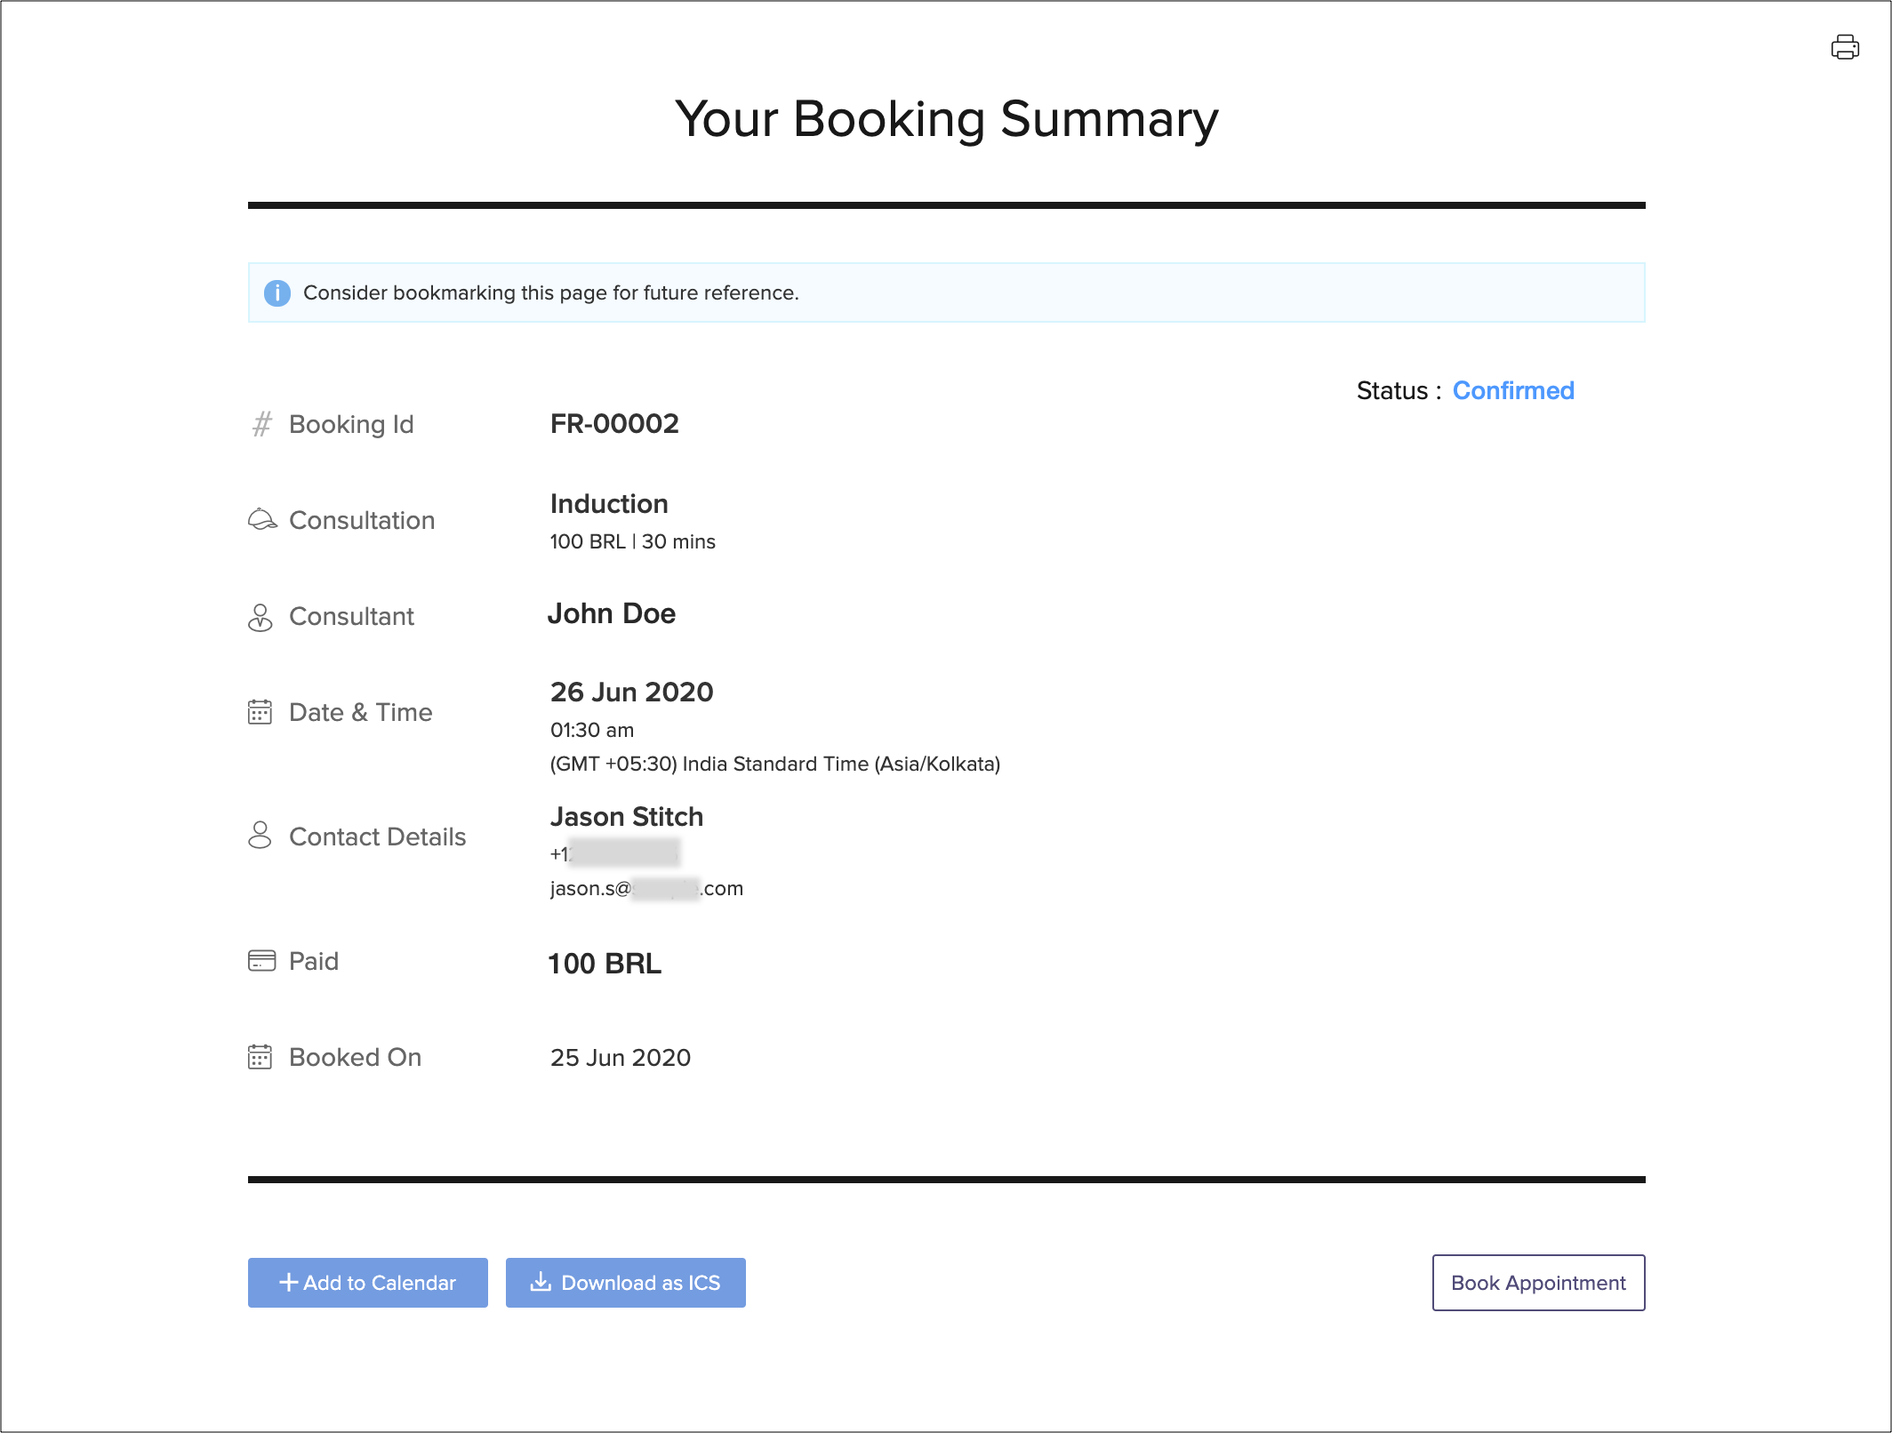Click the print icon
This screenshot has height=1433, width=1892.
point(1845,47)
